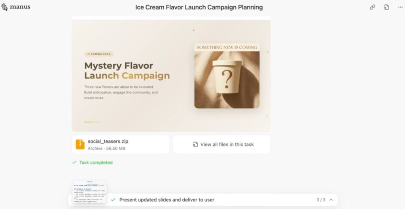Screen dimensions: 405x209
Task: Click the 3 / 3 step counter
Action: pos(321,200)
